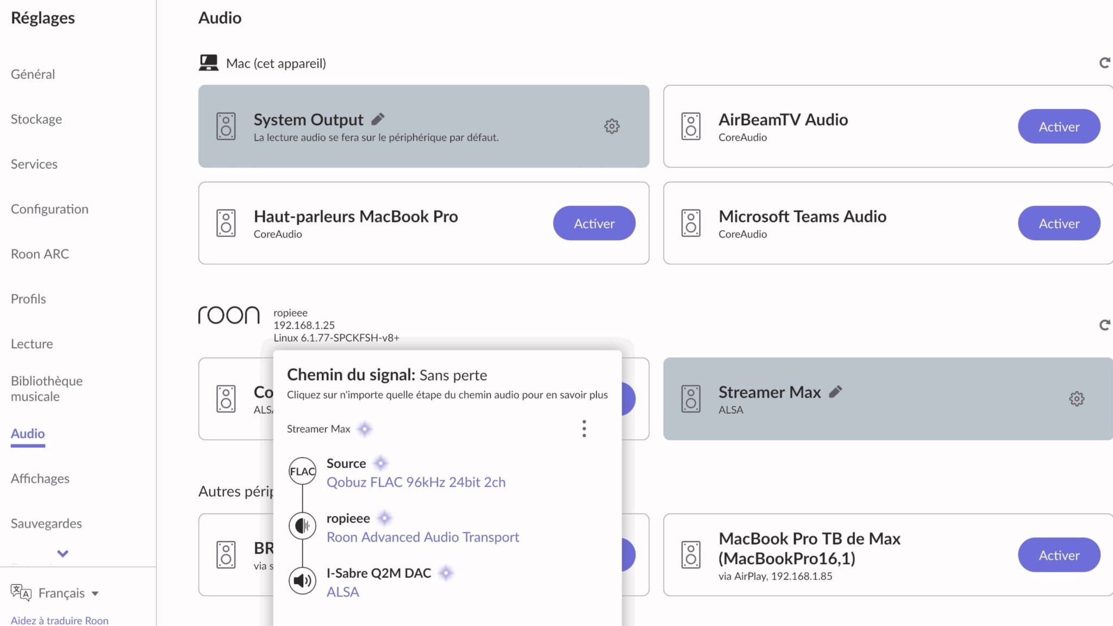
Task: Open Roon ARC settings
Action: pyautogui.click(x=40, y=254)
